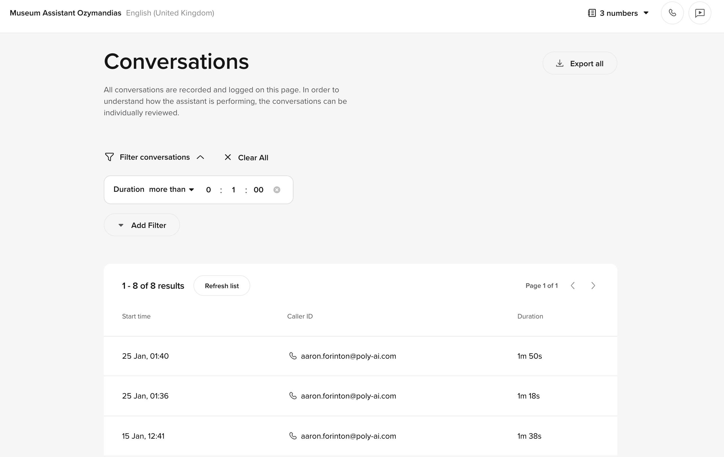Click the numbers list icon next to 3 numbers
This screenshot has width=724, height=457.
click(591, 13)
